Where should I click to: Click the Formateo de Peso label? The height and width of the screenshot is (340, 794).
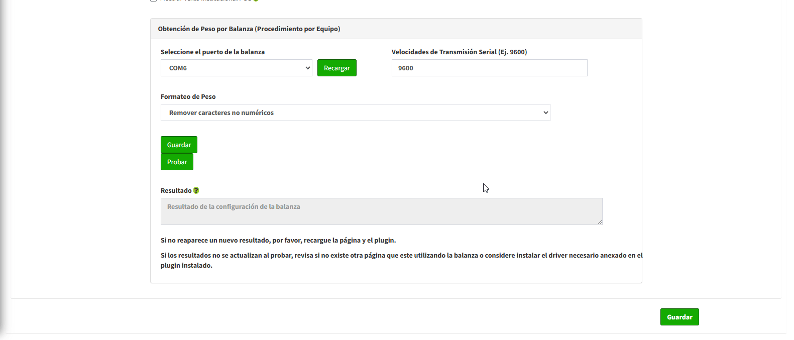[x=188, y=96]
